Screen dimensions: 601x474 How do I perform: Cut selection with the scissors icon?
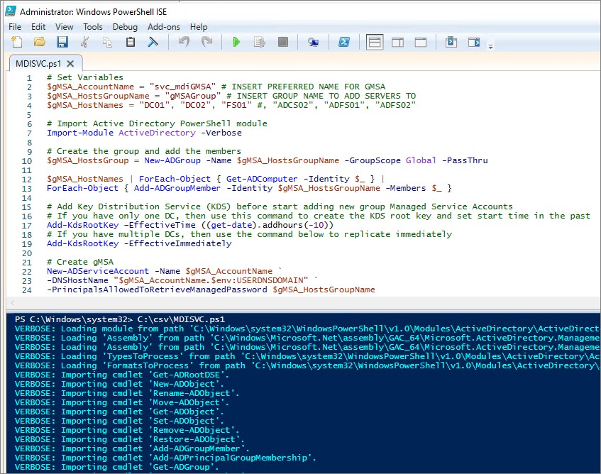coord(84,42)
